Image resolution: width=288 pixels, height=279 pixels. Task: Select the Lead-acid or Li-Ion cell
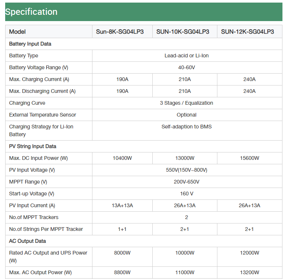[x=187, y=56]
